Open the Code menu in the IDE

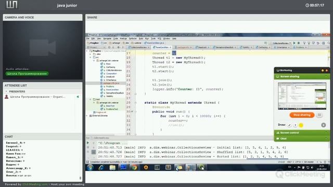point(116,38)
